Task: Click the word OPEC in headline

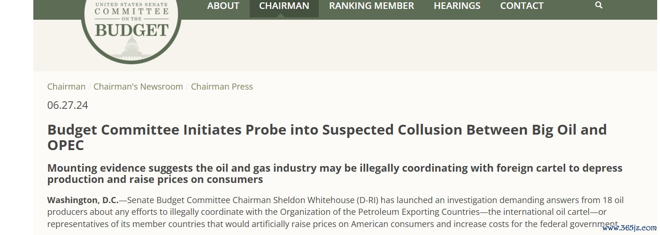Action: point(66,145)
